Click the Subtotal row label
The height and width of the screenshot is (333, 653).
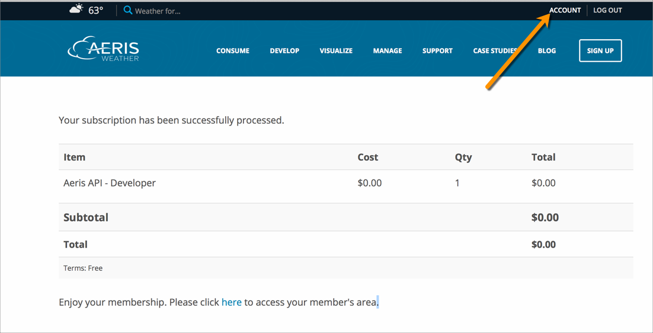pos(86,217)
